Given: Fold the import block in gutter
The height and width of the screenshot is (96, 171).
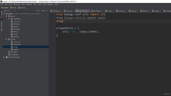Looking at the screenshot, I should pyautogui.click(x=55, y=14).
